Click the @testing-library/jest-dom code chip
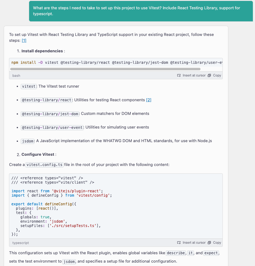The height and width of the screenshot is (266, 255). [50, 114]
